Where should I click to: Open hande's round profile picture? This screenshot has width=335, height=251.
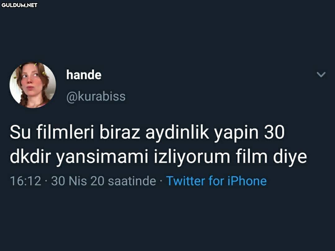pyautogui.click(x=33, y=85)
